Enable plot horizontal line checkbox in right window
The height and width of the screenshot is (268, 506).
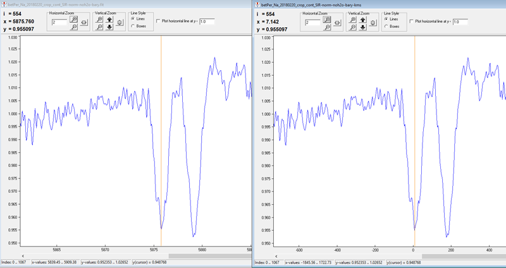pos(410,21)
